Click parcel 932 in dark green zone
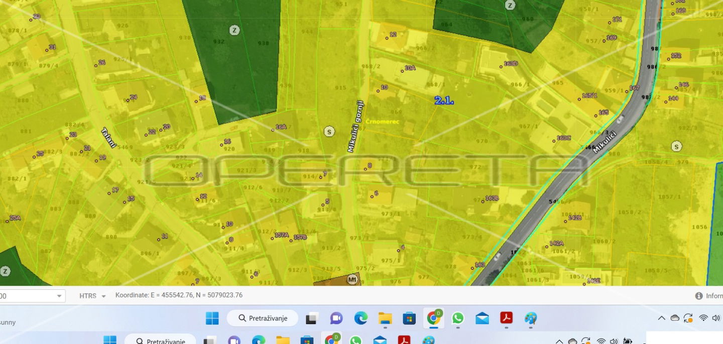Image resolution: width=723 pixels, height=344 pixels. pyautogui.click(x=218, y=42)
